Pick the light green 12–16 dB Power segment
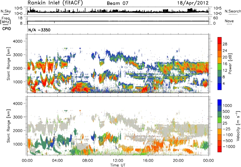This screenshot has height=167, width=241. [220, 67]
